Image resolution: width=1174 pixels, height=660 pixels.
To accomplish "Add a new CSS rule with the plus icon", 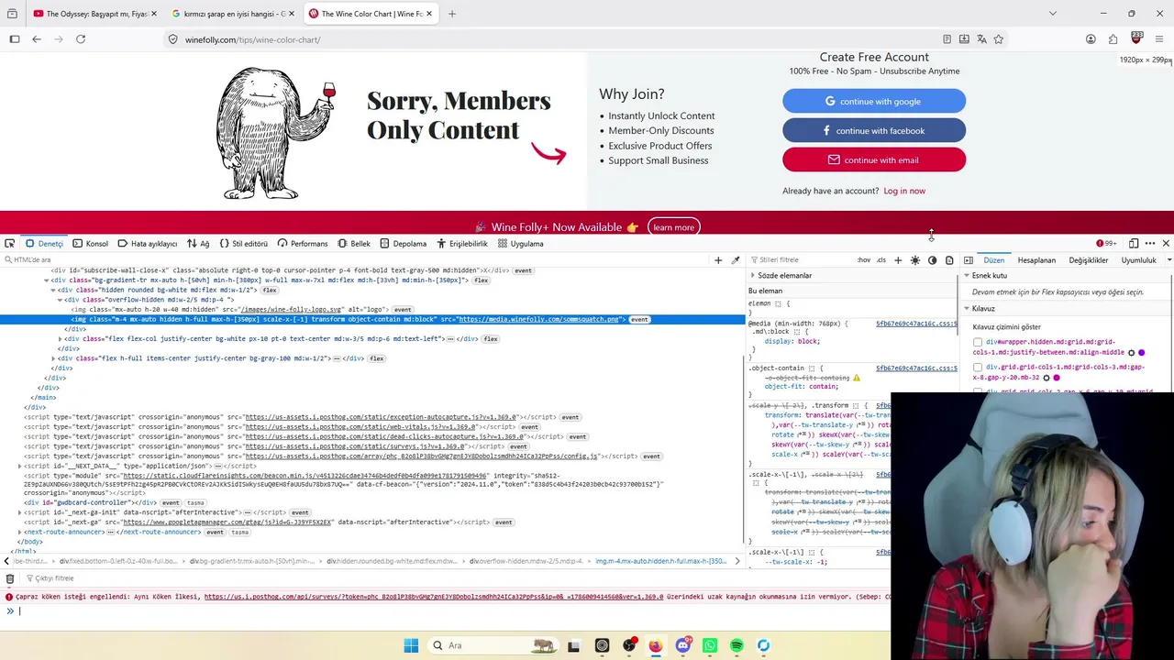I will [898, 260].
